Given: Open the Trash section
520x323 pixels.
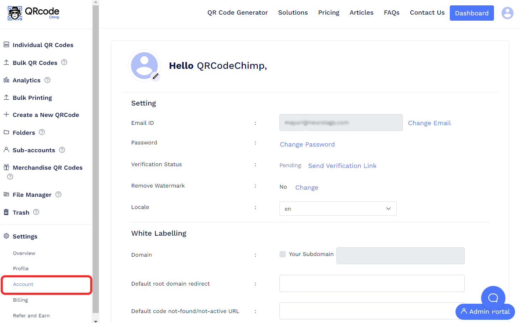Looking at the screenshot, I should tap(21, 212).
